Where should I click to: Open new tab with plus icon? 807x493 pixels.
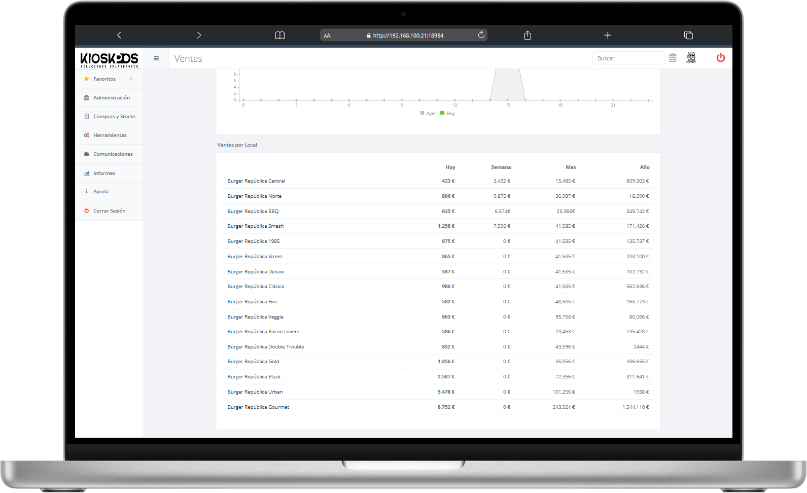pos(608,35)
